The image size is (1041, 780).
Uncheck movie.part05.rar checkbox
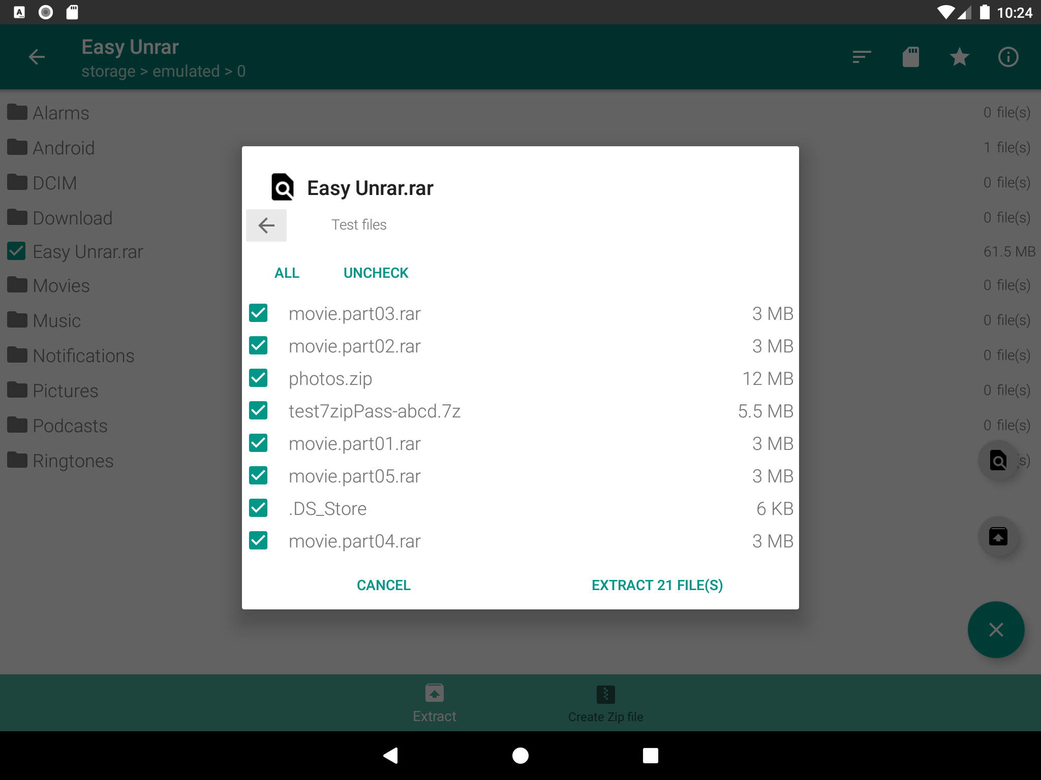(x=258, y=475)
